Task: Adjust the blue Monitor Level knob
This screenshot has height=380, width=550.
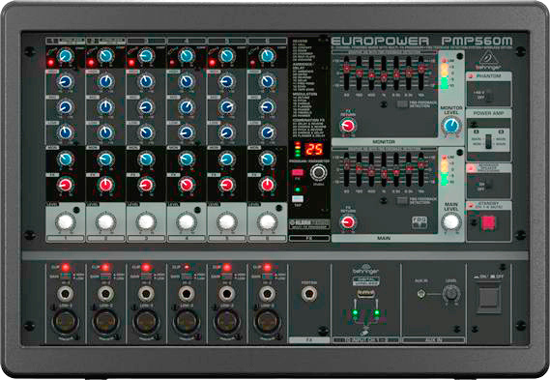Action: tap(451, 126)
